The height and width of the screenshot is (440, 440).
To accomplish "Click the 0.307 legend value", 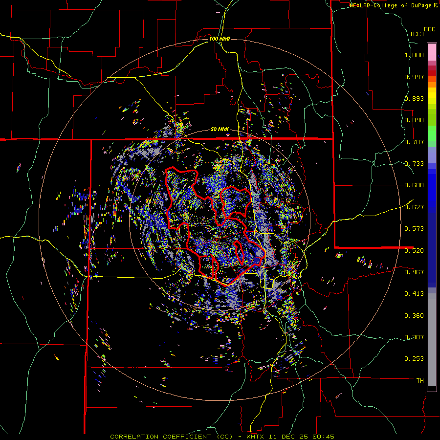I will coord(414,337).
